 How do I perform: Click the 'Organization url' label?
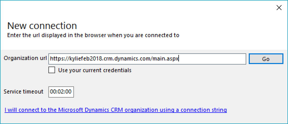coord(25,58)
